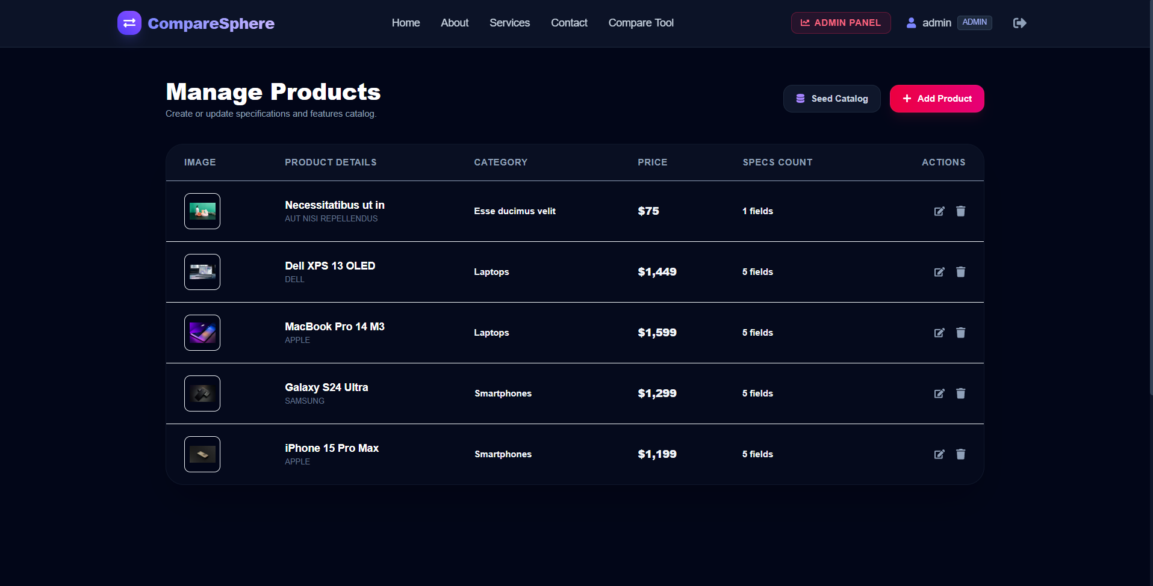Edit the MacBook Pro 14 M3 product
The height and width of the screenshot is (586, 1153).
[x=939, y=333]
